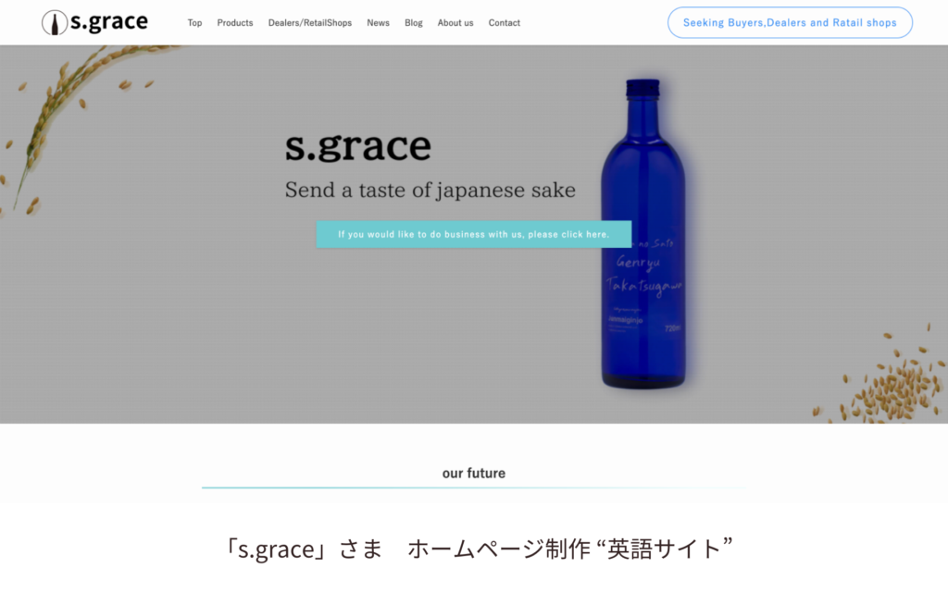
Task: Visit the Blog page
Action: [x=414, y=23]
